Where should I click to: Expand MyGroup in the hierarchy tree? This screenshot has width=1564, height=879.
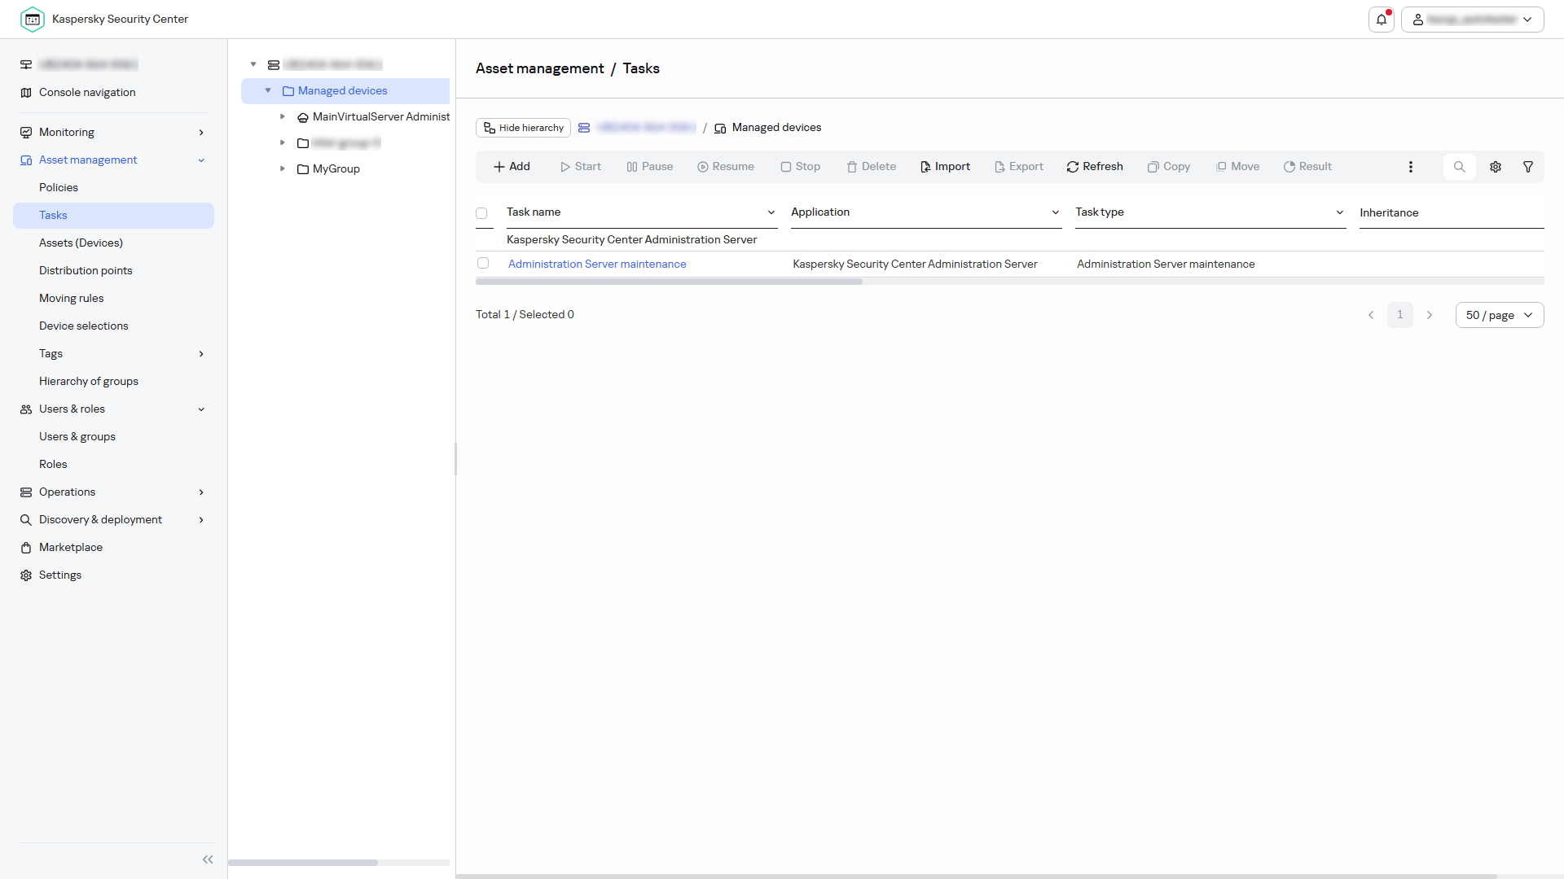[x=283, y=169]
